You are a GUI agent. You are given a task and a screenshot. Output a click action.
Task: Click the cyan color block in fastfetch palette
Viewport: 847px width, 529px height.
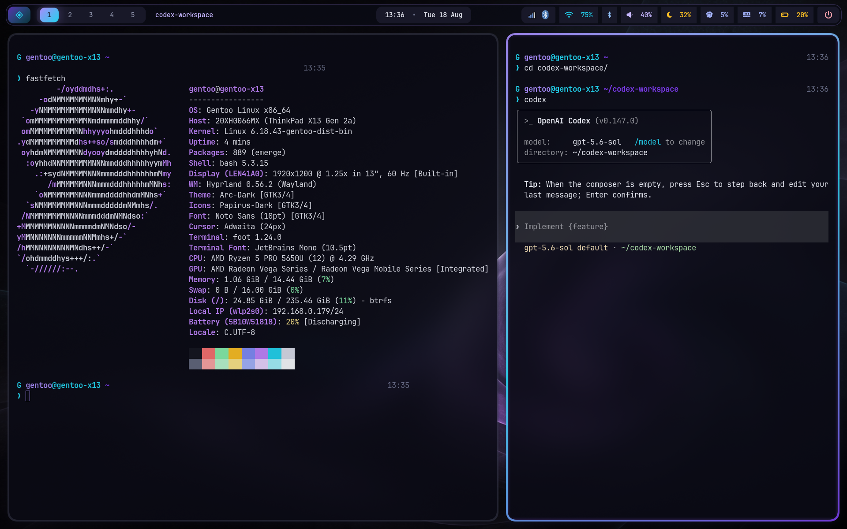(275, 354)
